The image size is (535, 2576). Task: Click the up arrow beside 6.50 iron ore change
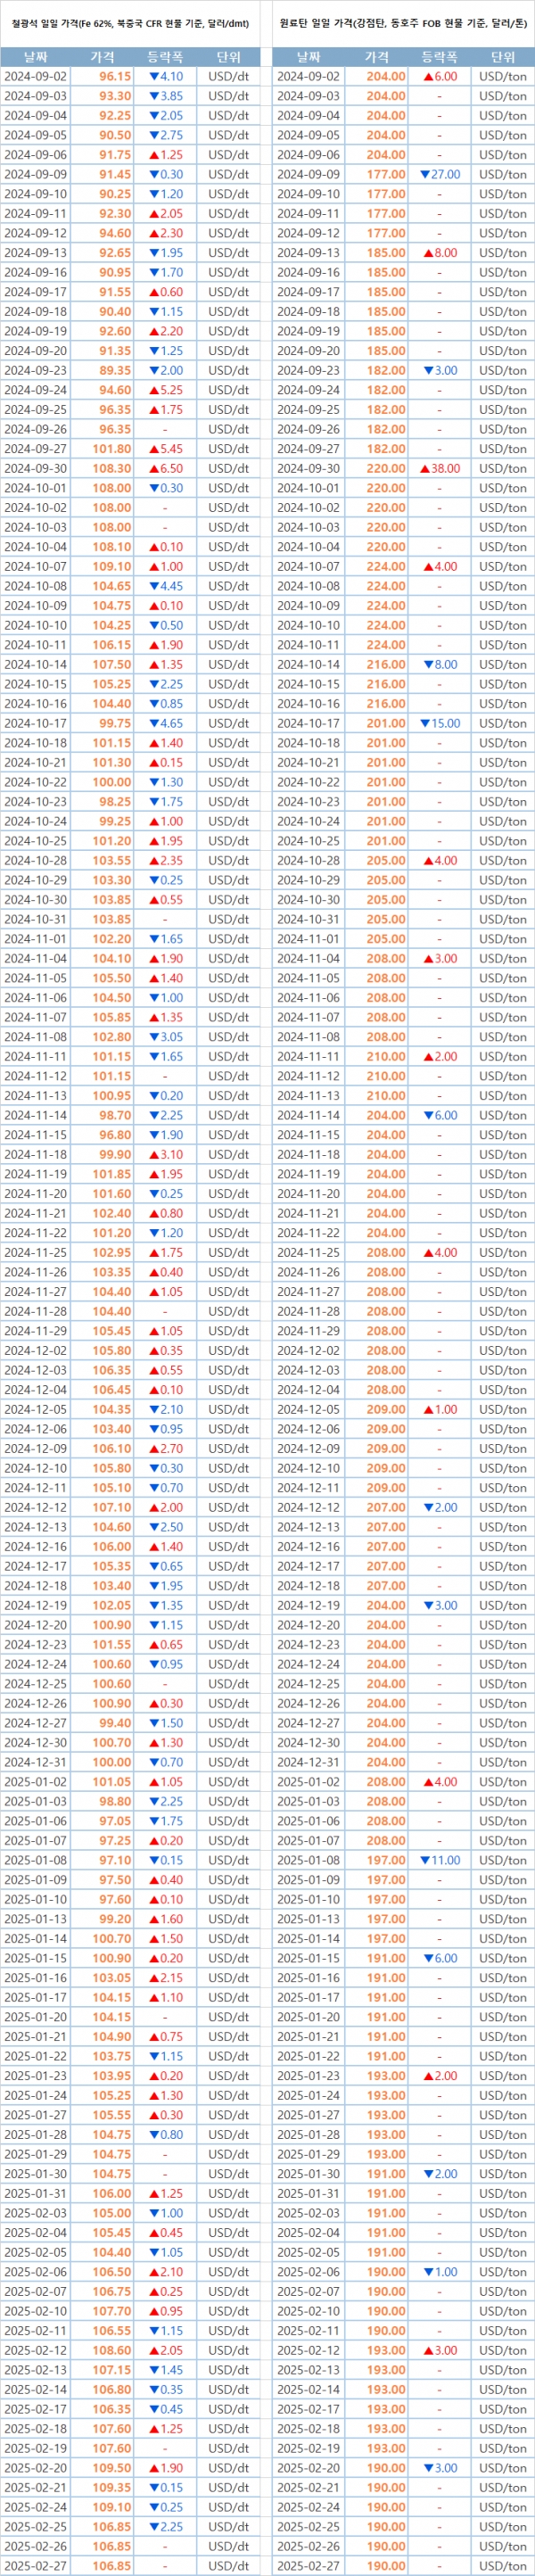[x=154, y=468]
